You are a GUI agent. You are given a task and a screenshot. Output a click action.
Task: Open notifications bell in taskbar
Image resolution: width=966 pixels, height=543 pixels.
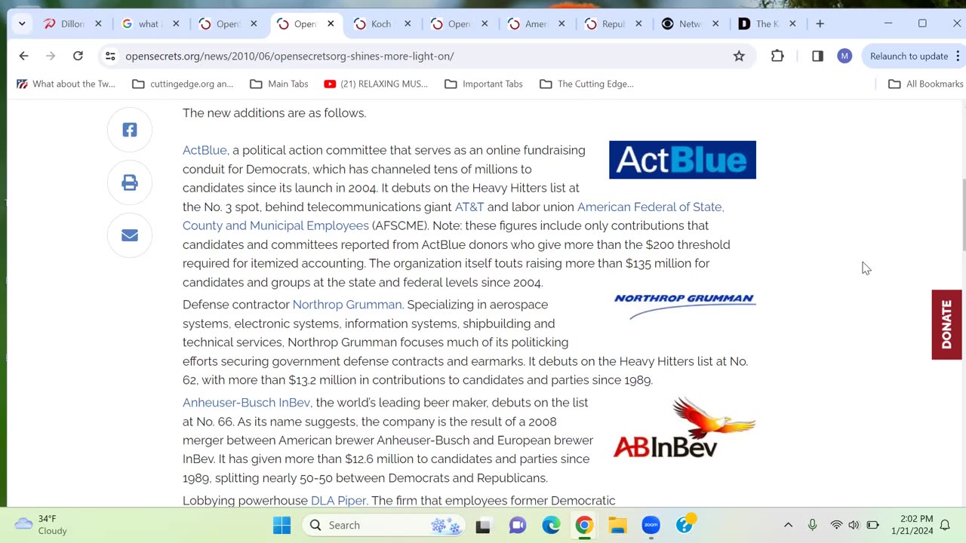pyautogui.click(x=945, y=525)
